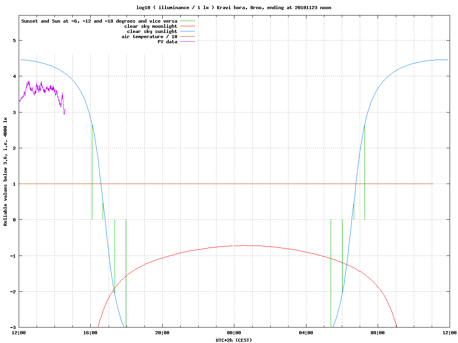Click the x-axis label 16:00

(x=91, y=333)
